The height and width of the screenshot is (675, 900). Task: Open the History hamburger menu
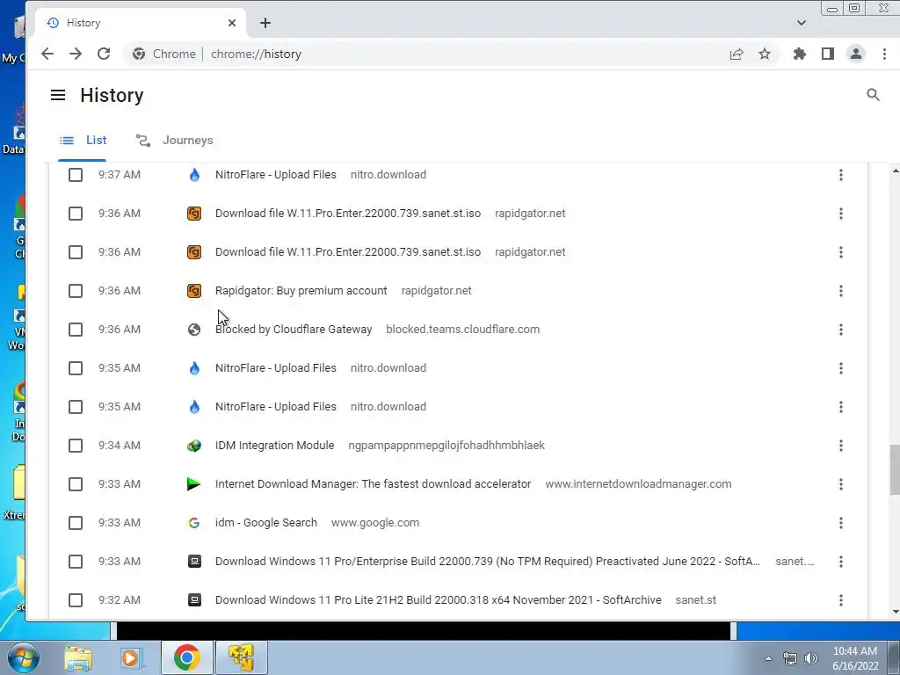(58, 95)
